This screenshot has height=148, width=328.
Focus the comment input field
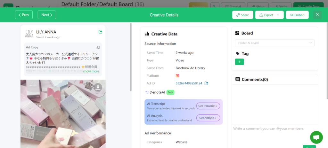coord(275,134)
